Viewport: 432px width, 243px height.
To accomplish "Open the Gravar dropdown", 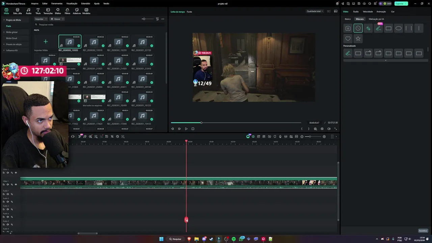I will [x=57, y=19].
